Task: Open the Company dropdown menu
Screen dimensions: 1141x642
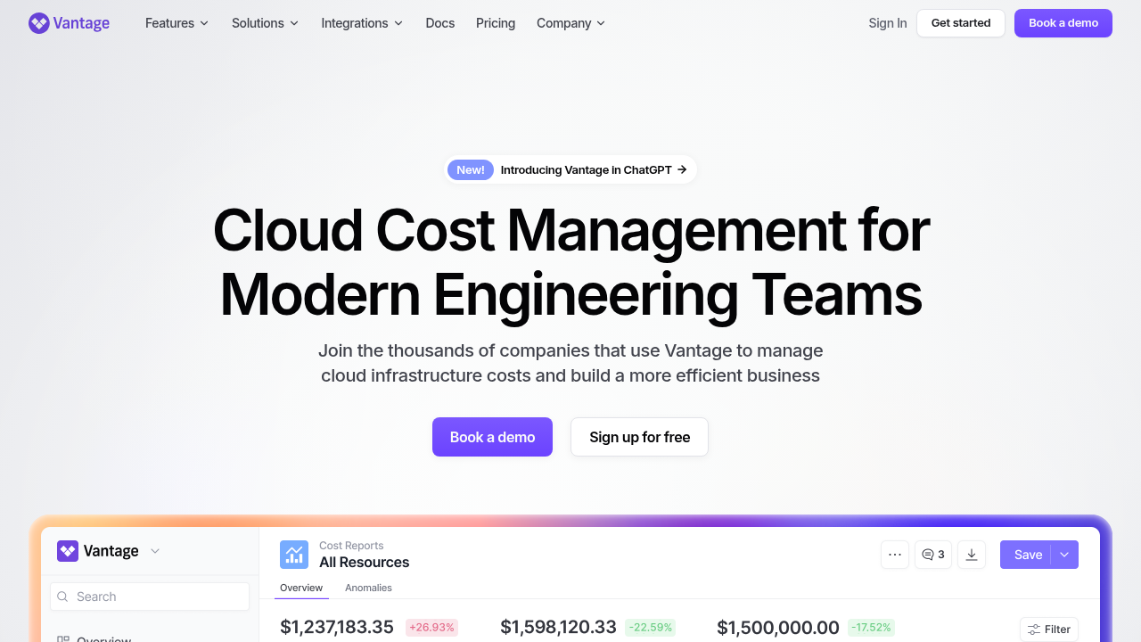Action: click(x=571, y=23)
